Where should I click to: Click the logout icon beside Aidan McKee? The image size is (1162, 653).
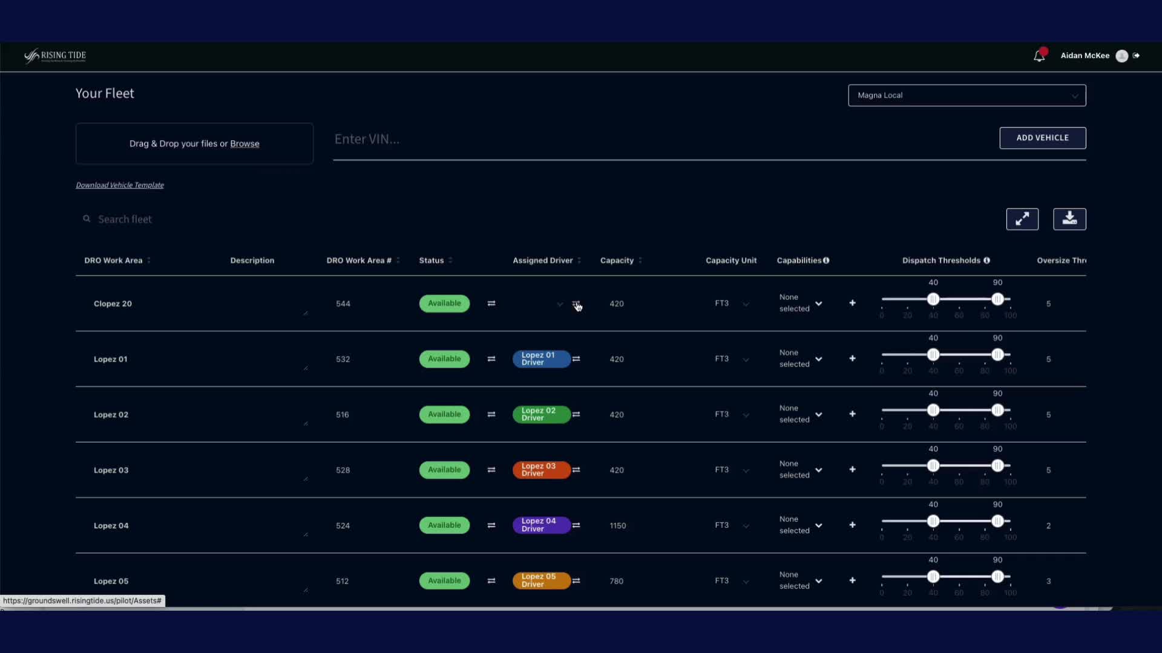(x=1137, y=56)
